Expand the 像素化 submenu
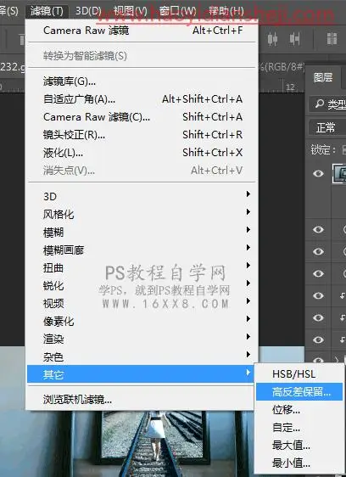The width and height of the screenshot is (346, 477). click(142, 321)
